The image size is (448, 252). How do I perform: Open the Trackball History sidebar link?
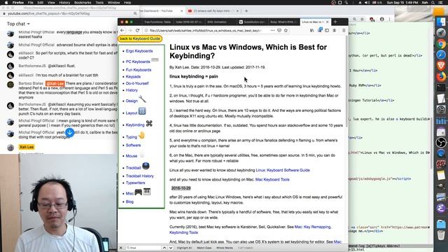140,176
